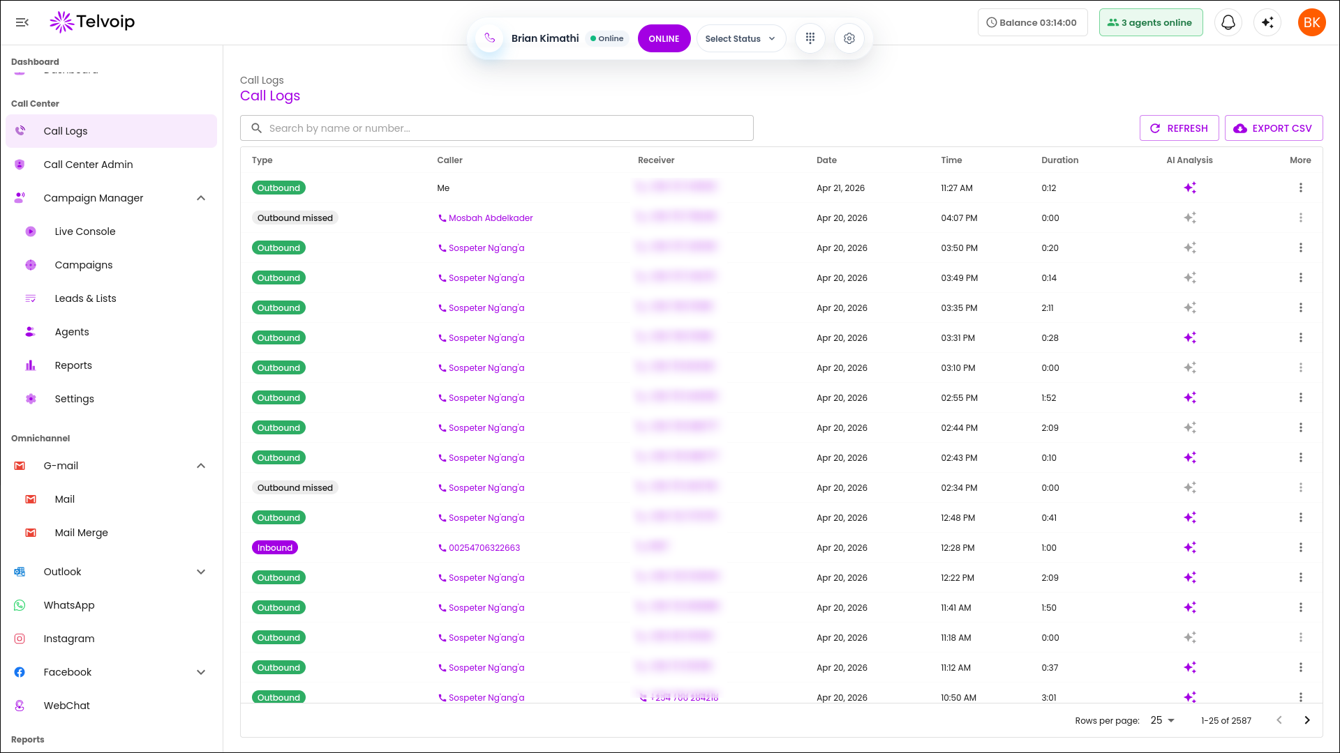Open Live Console

pos(111,231)
